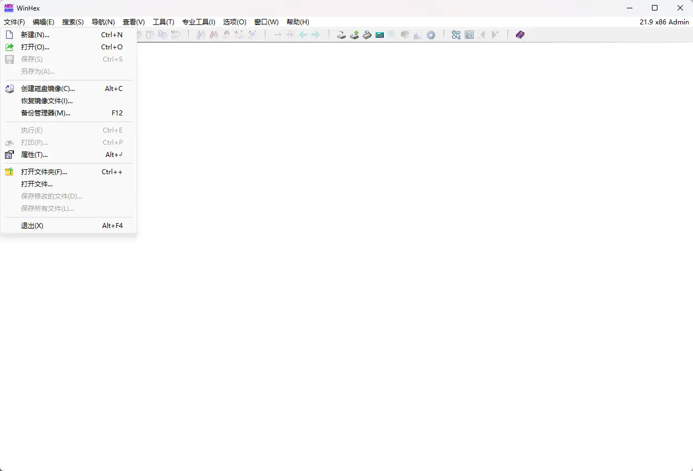Click the properties icon beside 属性(T)
693x471 pixels.
tap(9, 155)
